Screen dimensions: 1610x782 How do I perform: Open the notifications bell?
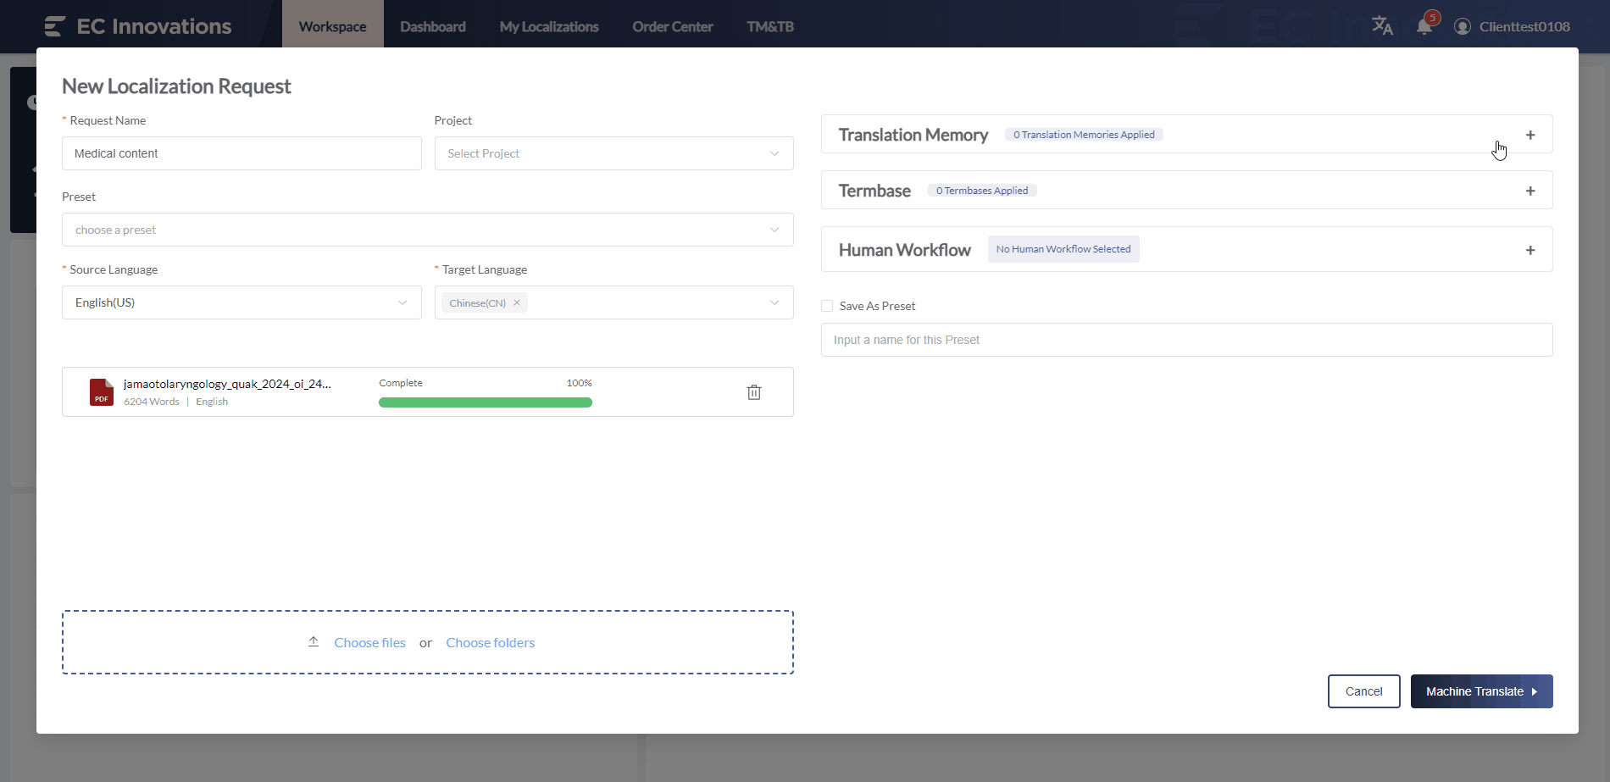pos(1424,26)
